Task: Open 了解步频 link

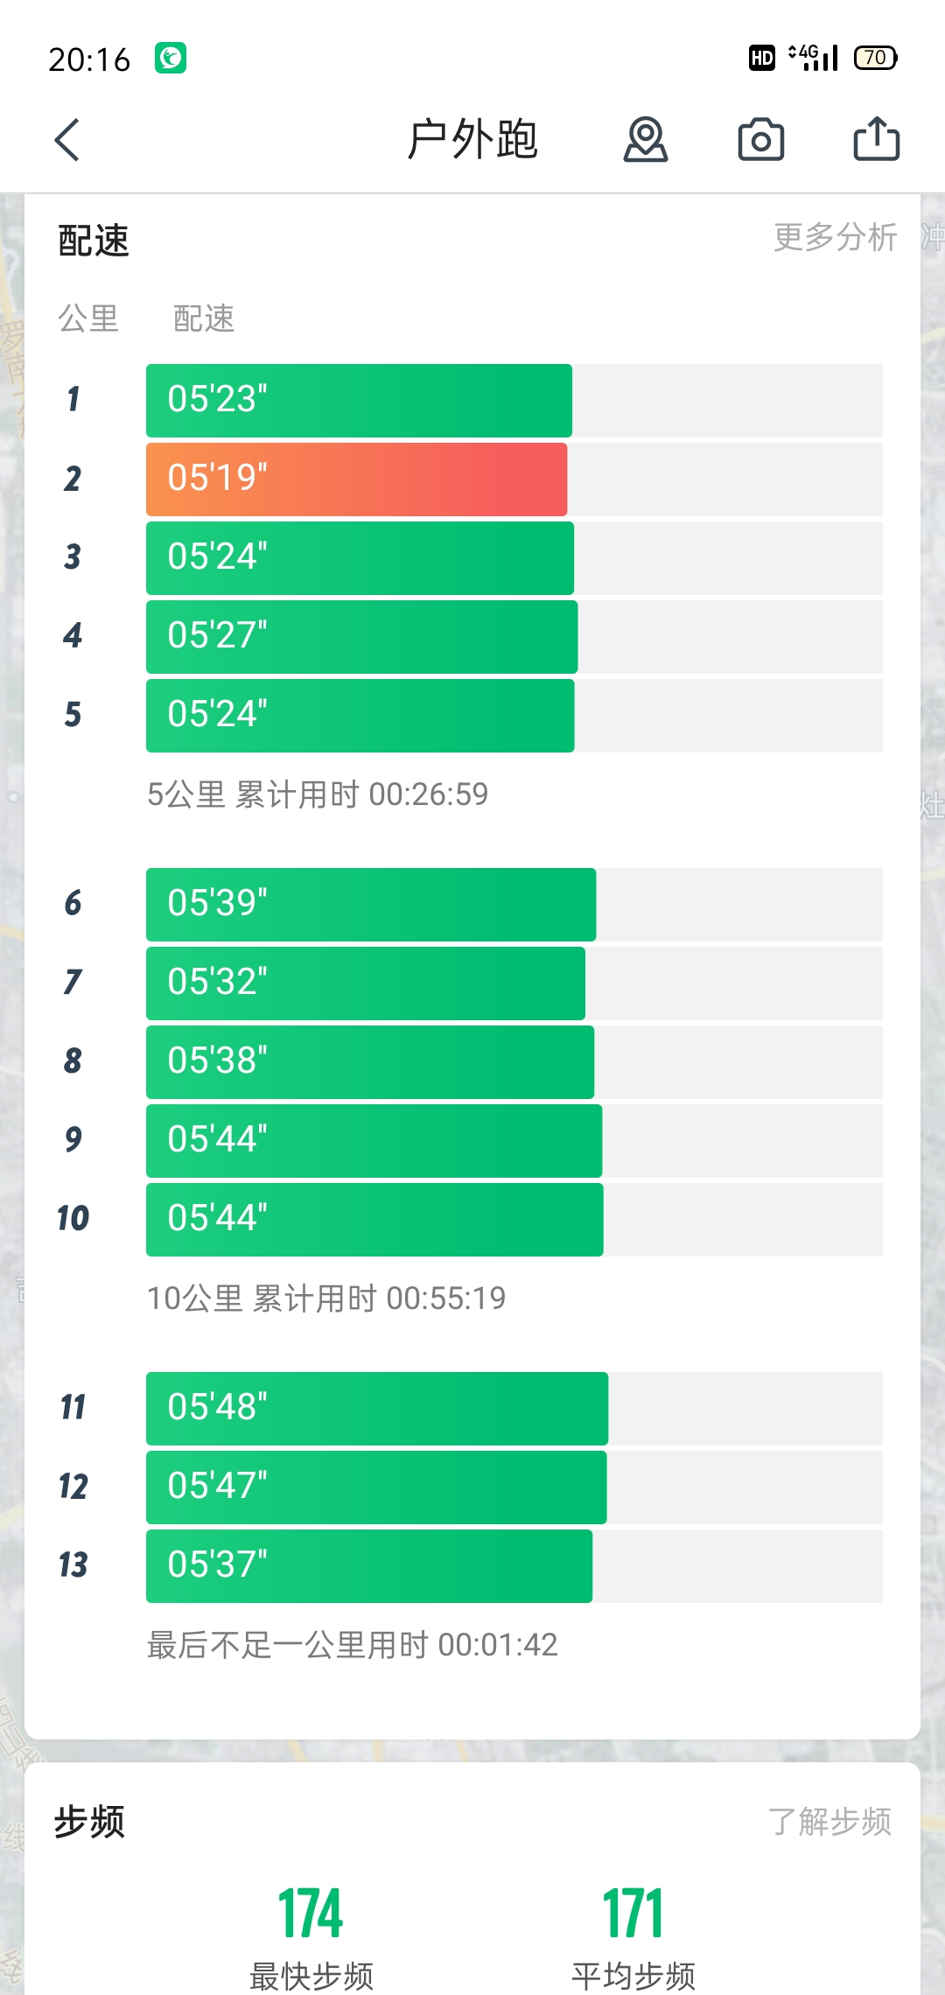Action: click(829, 1822)
